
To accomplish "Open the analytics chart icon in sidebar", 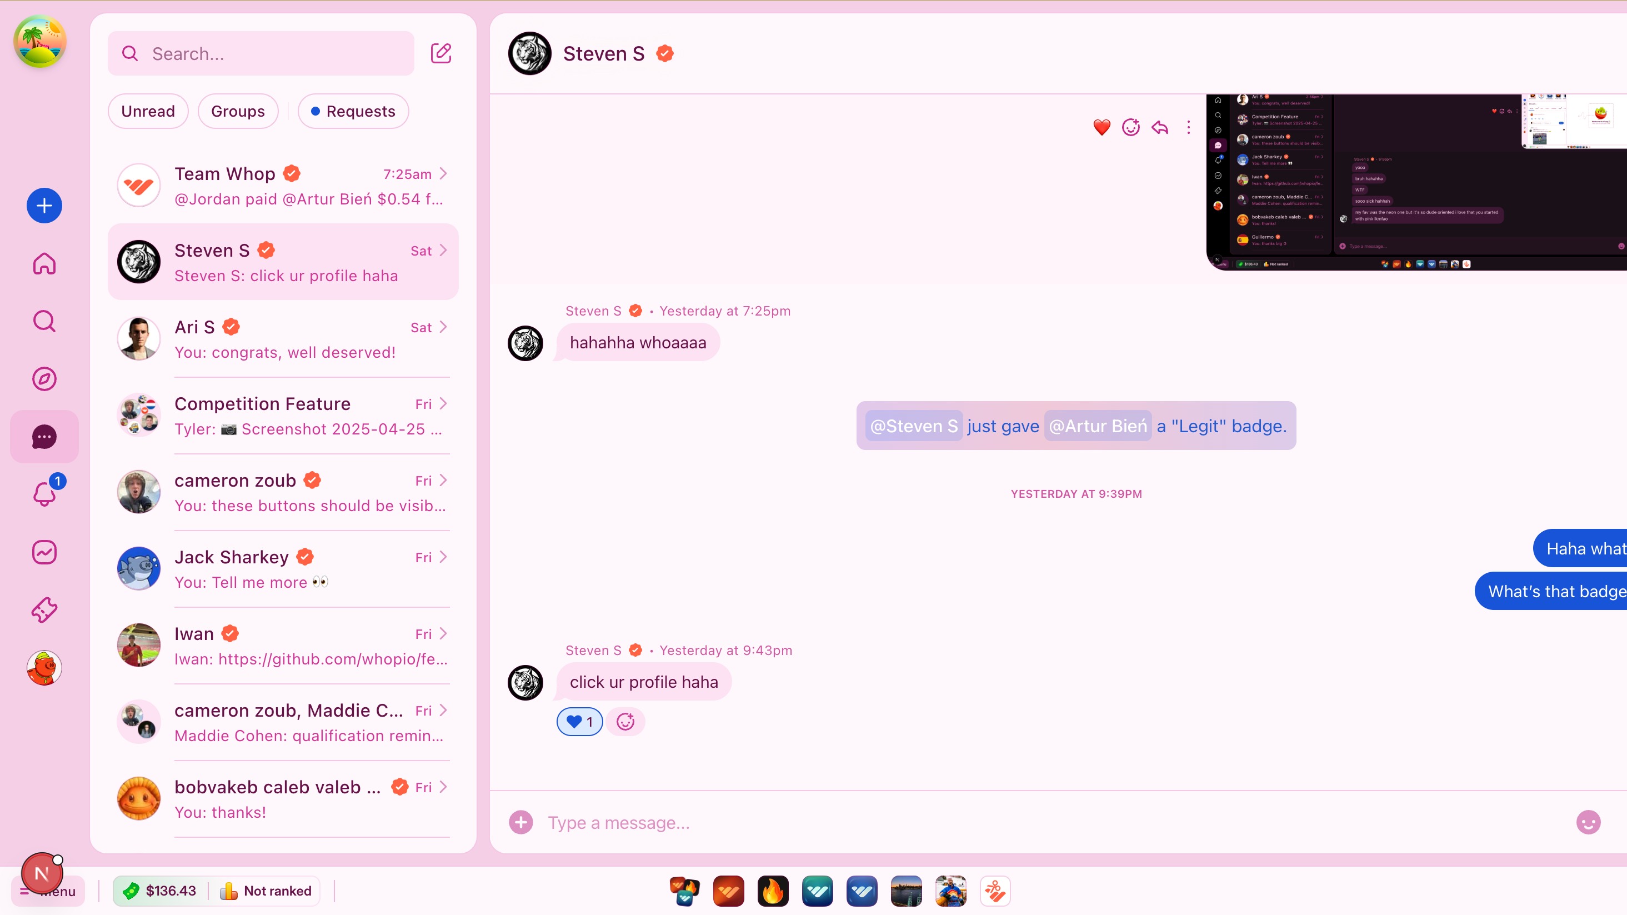I will pos(44,552).
